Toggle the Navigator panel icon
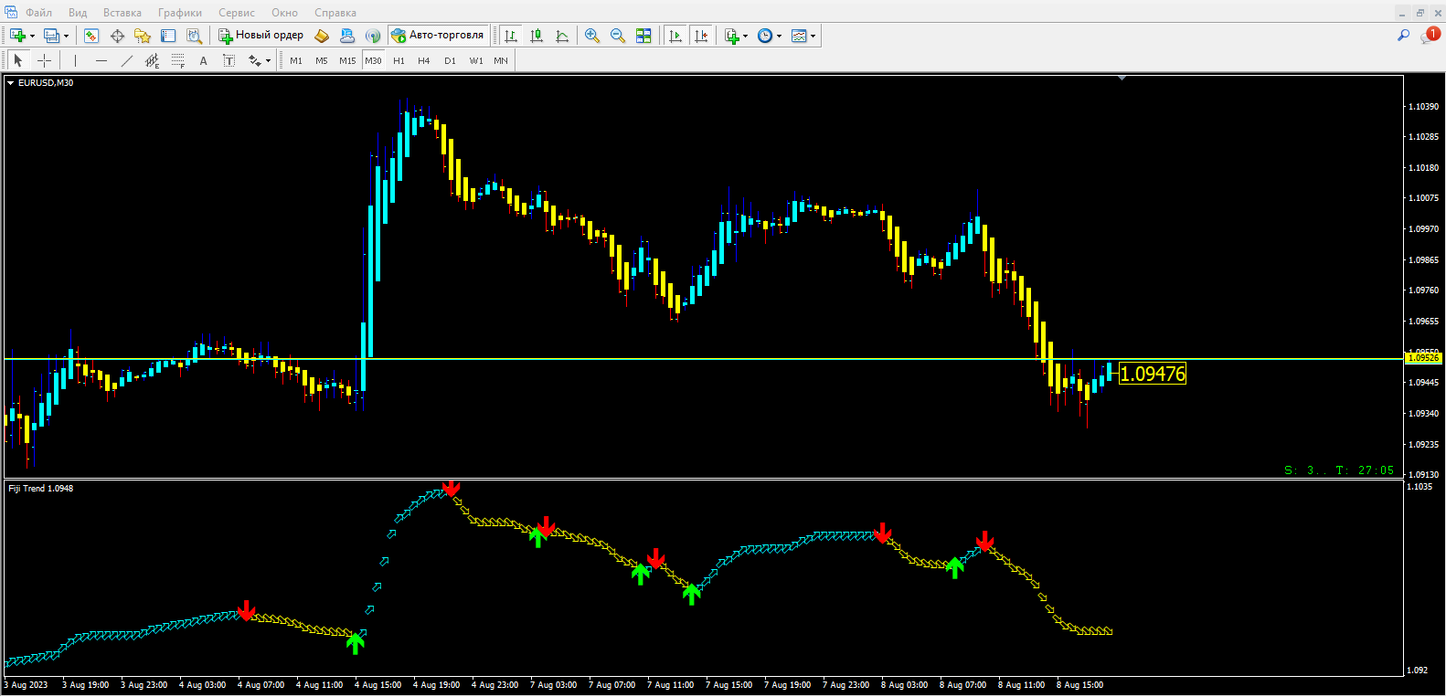The image size is (1446, 697). (x=143, y=36)
